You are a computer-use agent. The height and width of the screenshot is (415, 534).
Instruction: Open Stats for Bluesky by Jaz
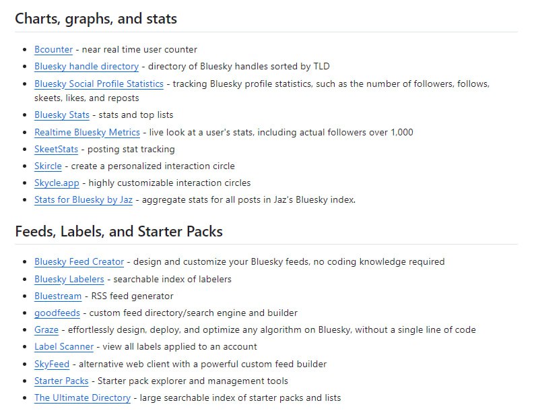(x=84, y=199)
